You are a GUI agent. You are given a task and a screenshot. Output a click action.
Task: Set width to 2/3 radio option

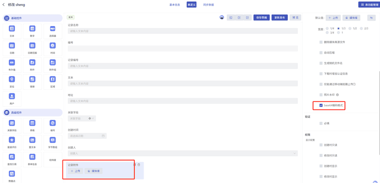point(361,28)
